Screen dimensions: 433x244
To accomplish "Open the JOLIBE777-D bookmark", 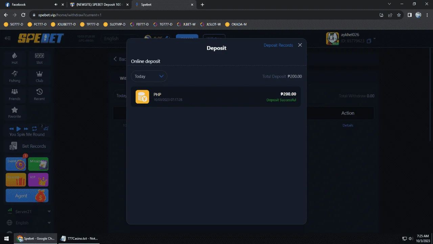I will (x=63, y=24).
